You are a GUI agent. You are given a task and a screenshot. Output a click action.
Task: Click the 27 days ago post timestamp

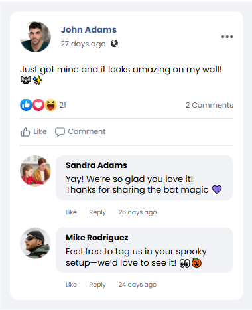(83, 44)
